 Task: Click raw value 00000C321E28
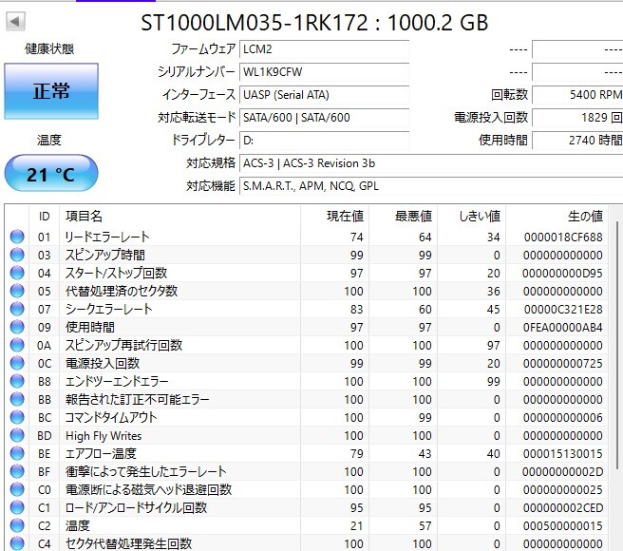pos(563,310)
